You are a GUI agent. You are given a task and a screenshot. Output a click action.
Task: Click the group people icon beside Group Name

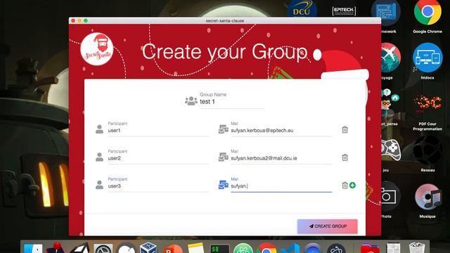click(x=191, y=101)
